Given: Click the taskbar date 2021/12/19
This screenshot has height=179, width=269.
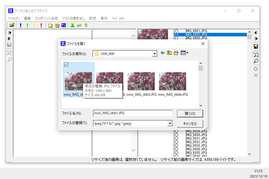Looking at the screenshot, I should pos(259,176).
